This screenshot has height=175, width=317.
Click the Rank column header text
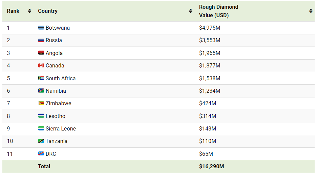tap(13, 11)
